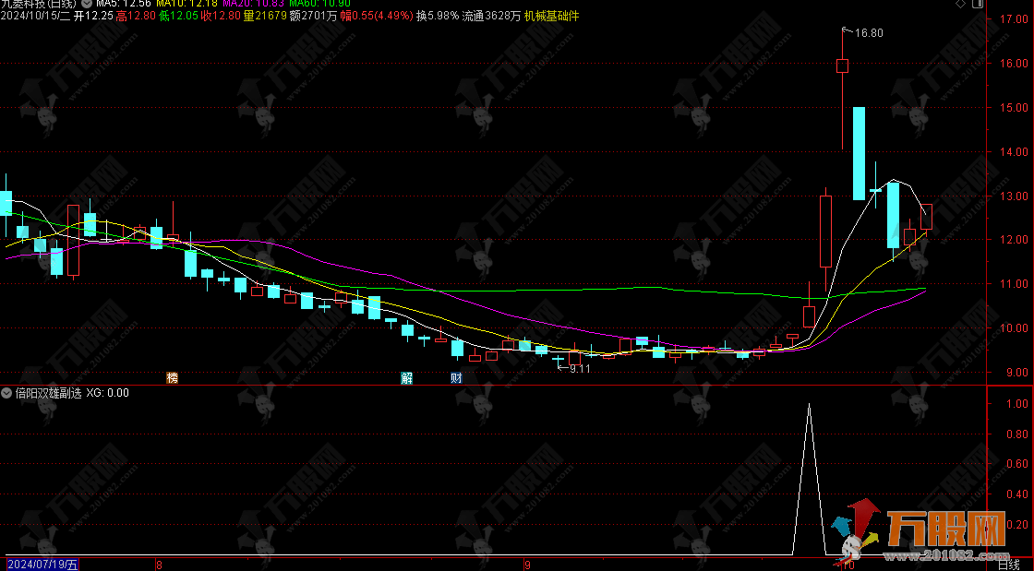The width and height of the screenshot is (1034, 571).
Task: Select the 倍阳双雄副选 indicator name
Action: [49, 393]
